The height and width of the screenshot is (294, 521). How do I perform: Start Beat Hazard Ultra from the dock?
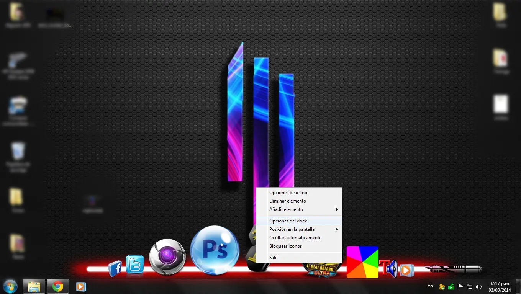tap(322, 269)
